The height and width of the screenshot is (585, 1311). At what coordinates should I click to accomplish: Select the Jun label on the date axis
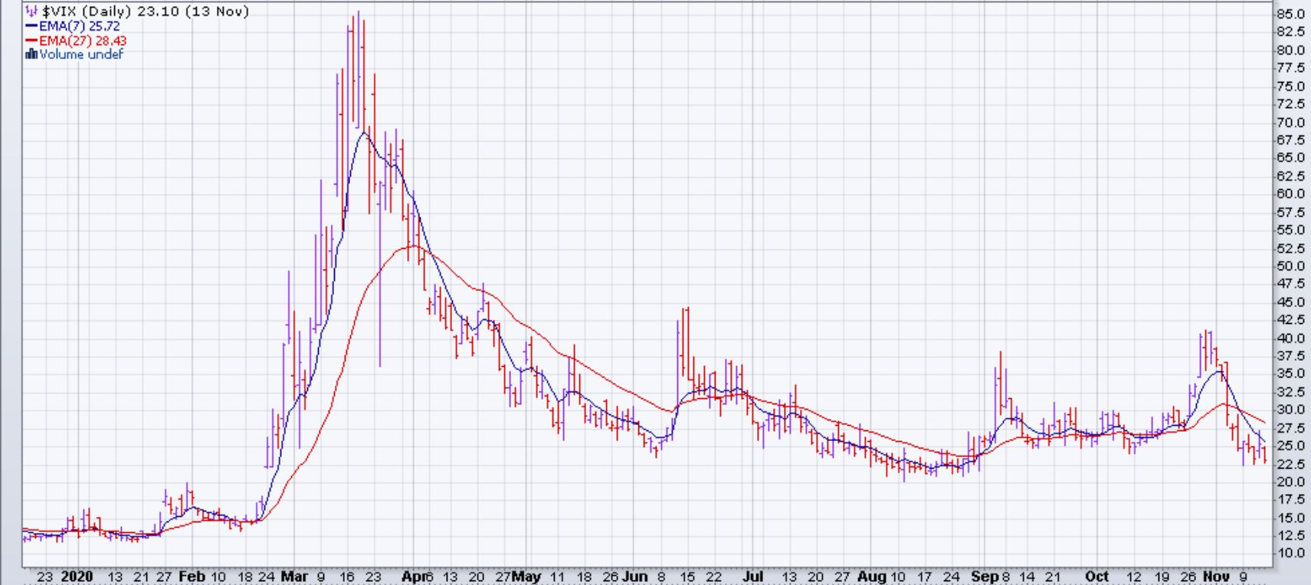click(635, 577)
